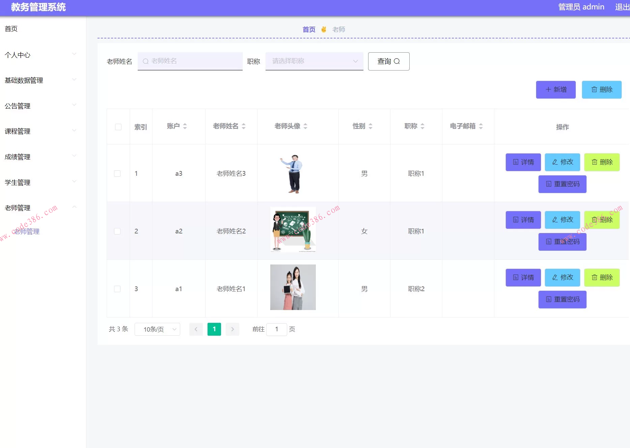The width and height of the screenshot is (630, 448).
Task: Click the 新增 button to add teacher
Action: tap(555, 89)
